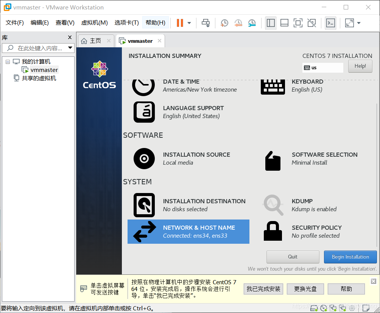The height and width of the screenshot is (313, 380).
Task: Close the library panel
Action: pyautogui.click(x=70, y=37)
